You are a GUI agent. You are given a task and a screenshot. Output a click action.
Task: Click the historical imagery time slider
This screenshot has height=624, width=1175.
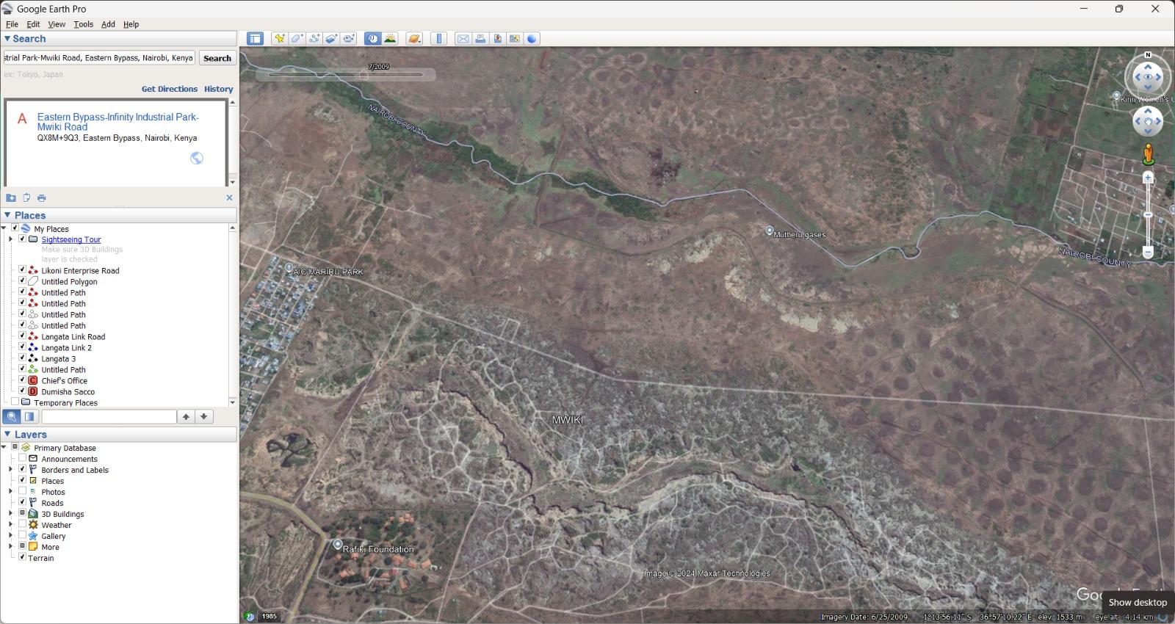pos(345,75)
